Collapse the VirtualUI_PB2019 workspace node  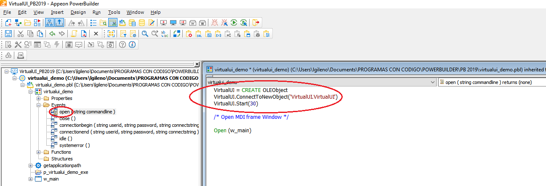point(7,71)
